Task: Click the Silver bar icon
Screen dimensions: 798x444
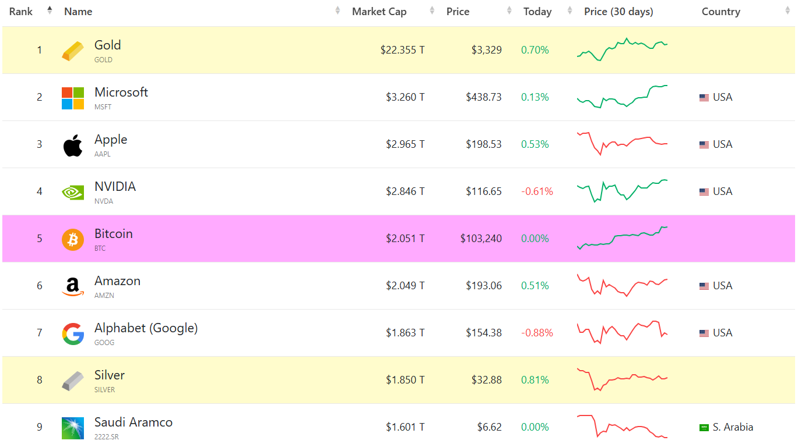Action: tap(73, 381)
